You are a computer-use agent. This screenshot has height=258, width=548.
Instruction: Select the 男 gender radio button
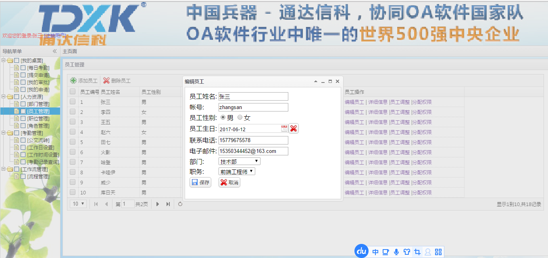point(223,118)
